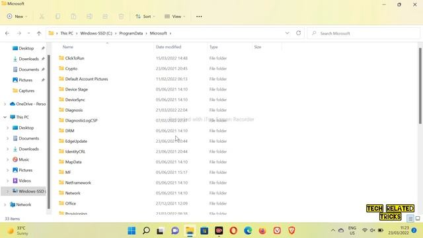The height and width of the screenshot is (238, 423).
Task: Open the Chat app on taskbar
Action: point(175,231)
